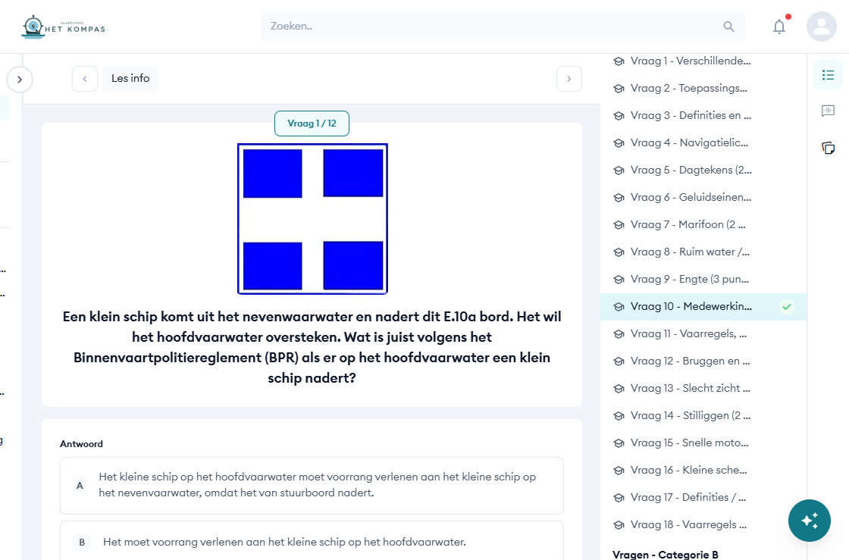Select Vraag 1 - Verschillende in the list
Viewport: 849px width, 560px height.
(x=690, y=61)
